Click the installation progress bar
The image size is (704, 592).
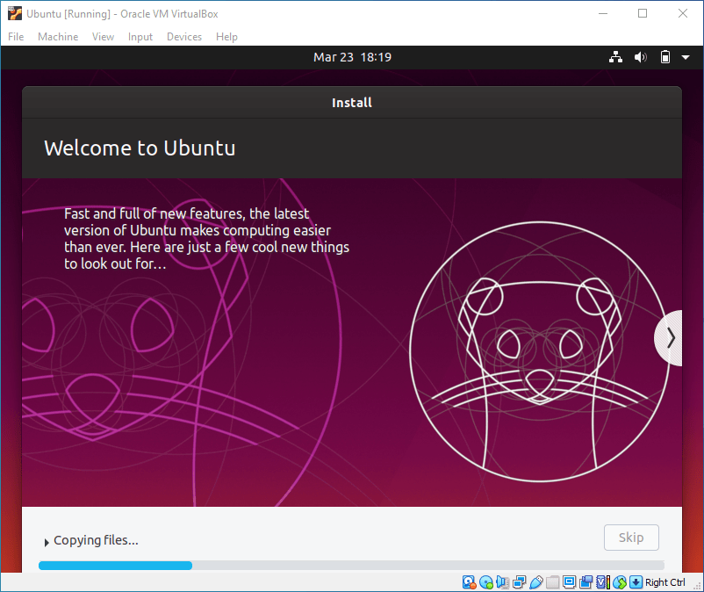coord(351,566)
